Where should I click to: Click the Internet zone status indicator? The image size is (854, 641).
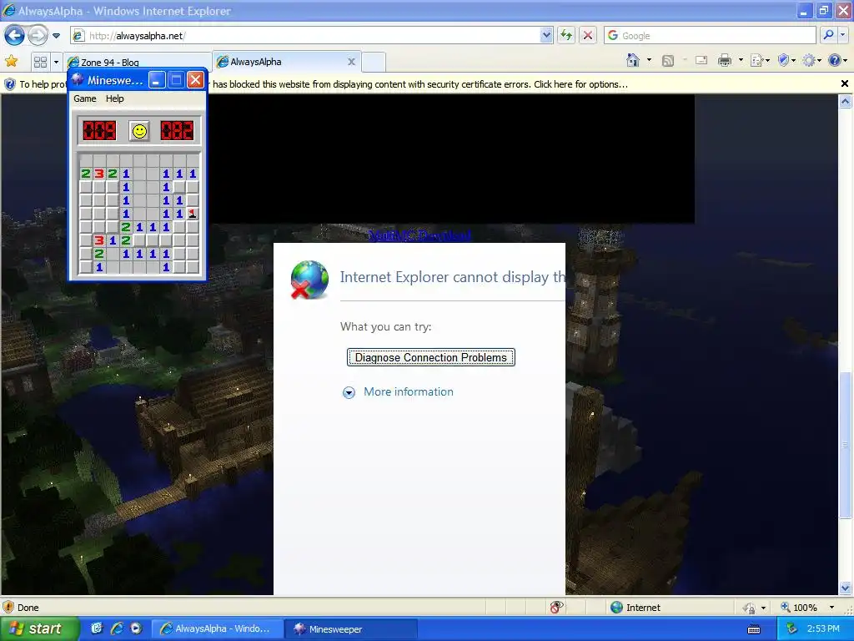(635, 608)
